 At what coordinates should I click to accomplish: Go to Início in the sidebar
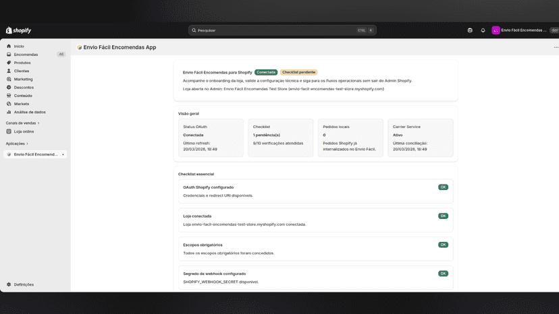19,46
